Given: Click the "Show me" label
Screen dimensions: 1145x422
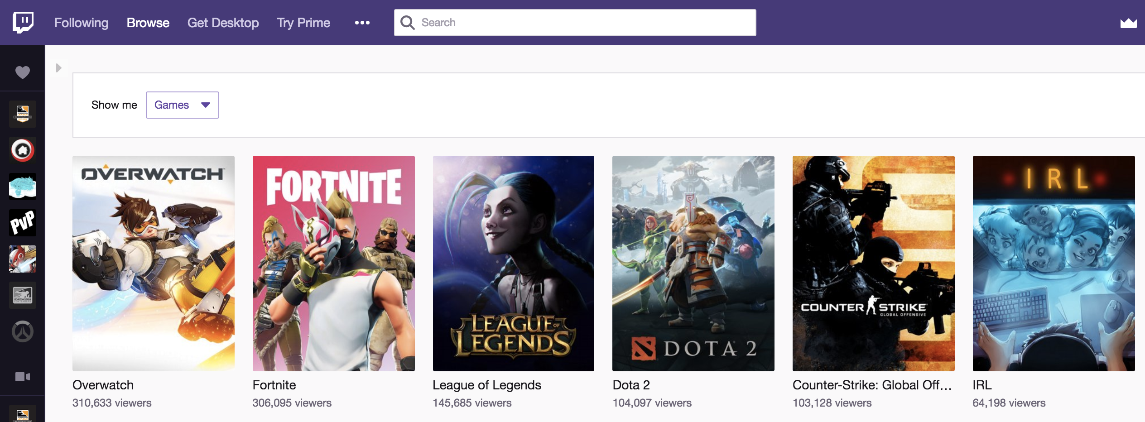Looking at the screenshot, I should [114, 105].
